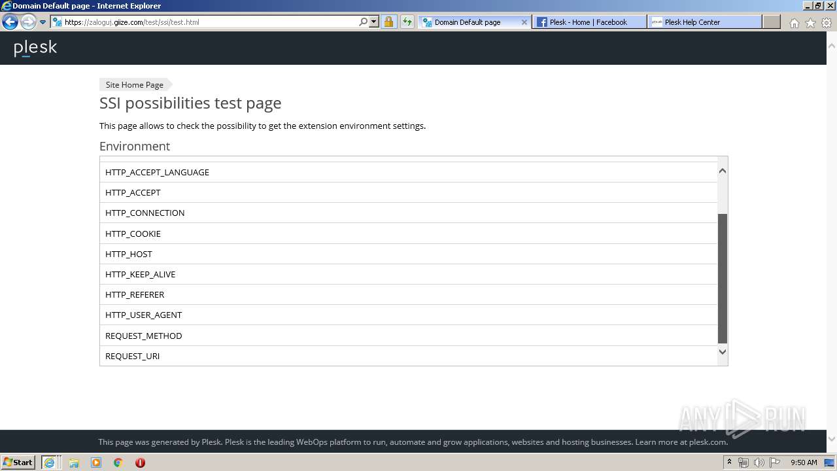837x471 pixels.
Task: Click the Plesk logo in header
Action: tap(35, 48)
